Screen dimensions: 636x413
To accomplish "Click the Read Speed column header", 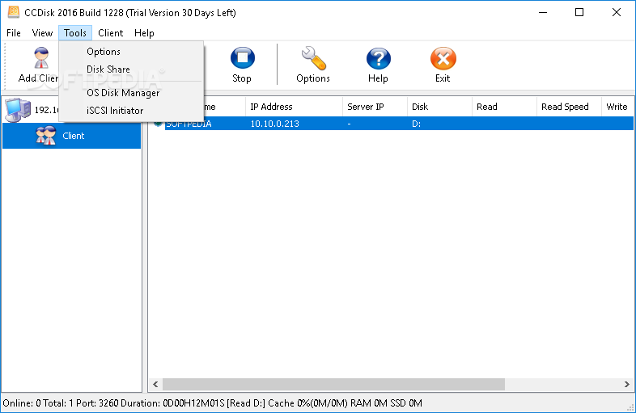I will pyautogui.click(x=569, y=107).
